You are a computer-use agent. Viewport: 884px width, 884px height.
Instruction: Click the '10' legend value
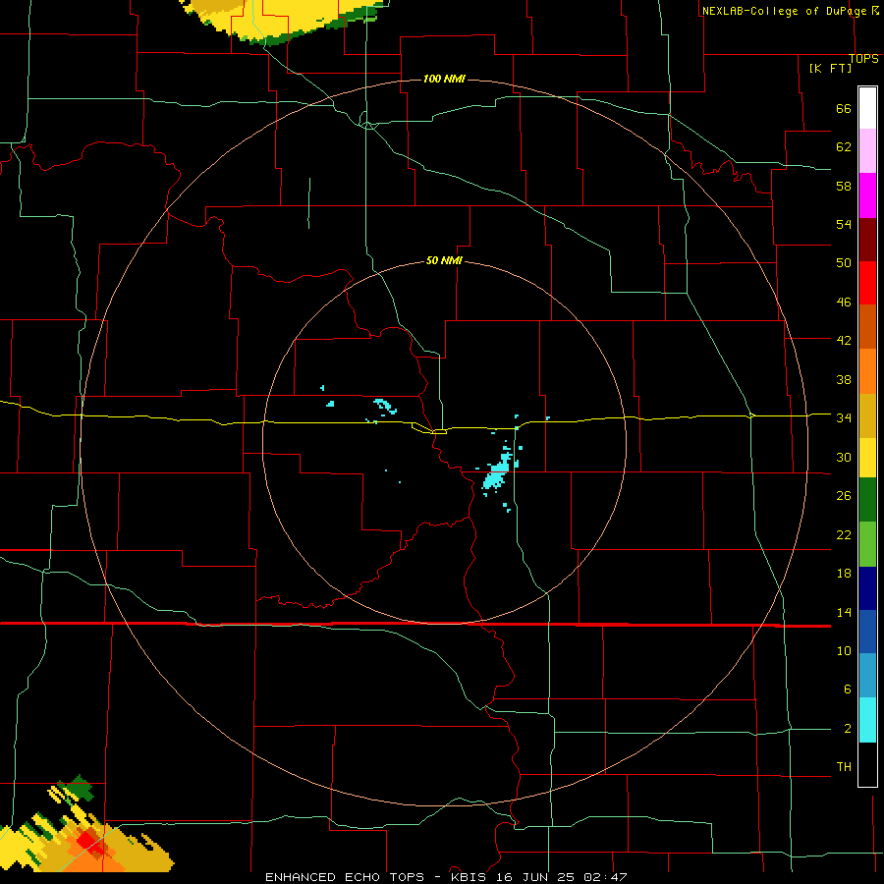pyautogui.click(x=844, y=650)
